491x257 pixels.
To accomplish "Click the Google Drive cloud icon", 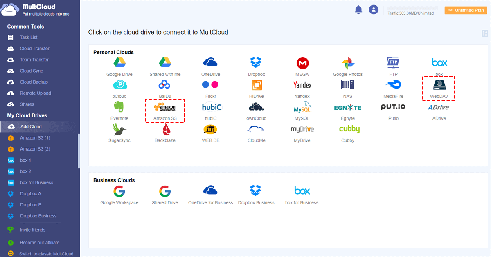I will pos(119,63).
